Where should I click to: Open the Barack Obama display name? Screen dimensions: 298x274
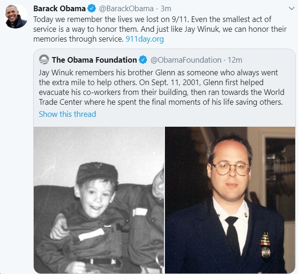(60, 8)
